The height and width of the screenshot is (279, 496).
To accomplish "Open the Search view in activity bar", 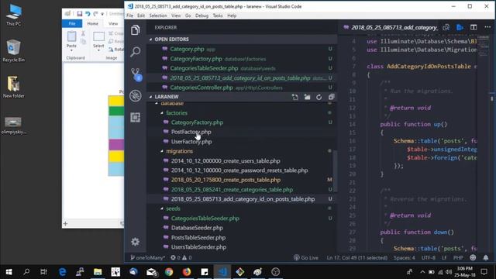I will pyautogui.click(x=136, y=52).
